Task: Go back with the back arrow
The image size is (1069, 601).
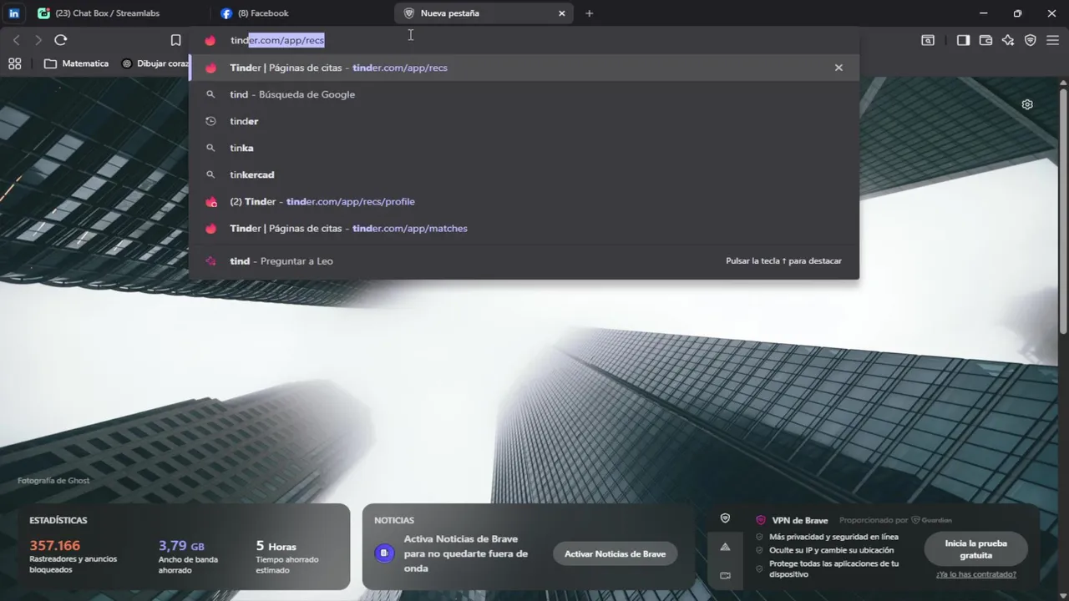Action: (x=16, y=40)
